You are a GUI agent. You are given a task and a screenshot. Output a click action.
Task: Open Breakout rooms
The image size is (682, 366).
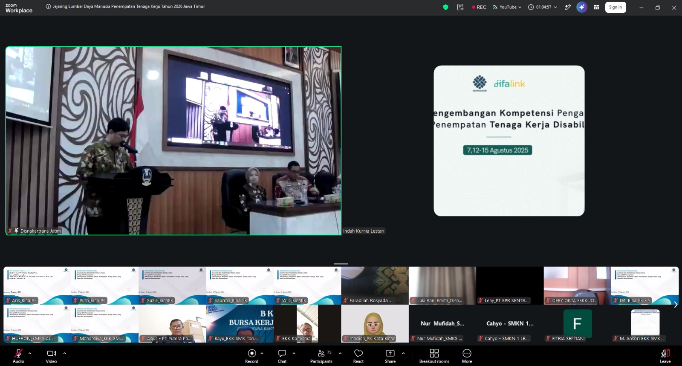click(x=434, y=356)
